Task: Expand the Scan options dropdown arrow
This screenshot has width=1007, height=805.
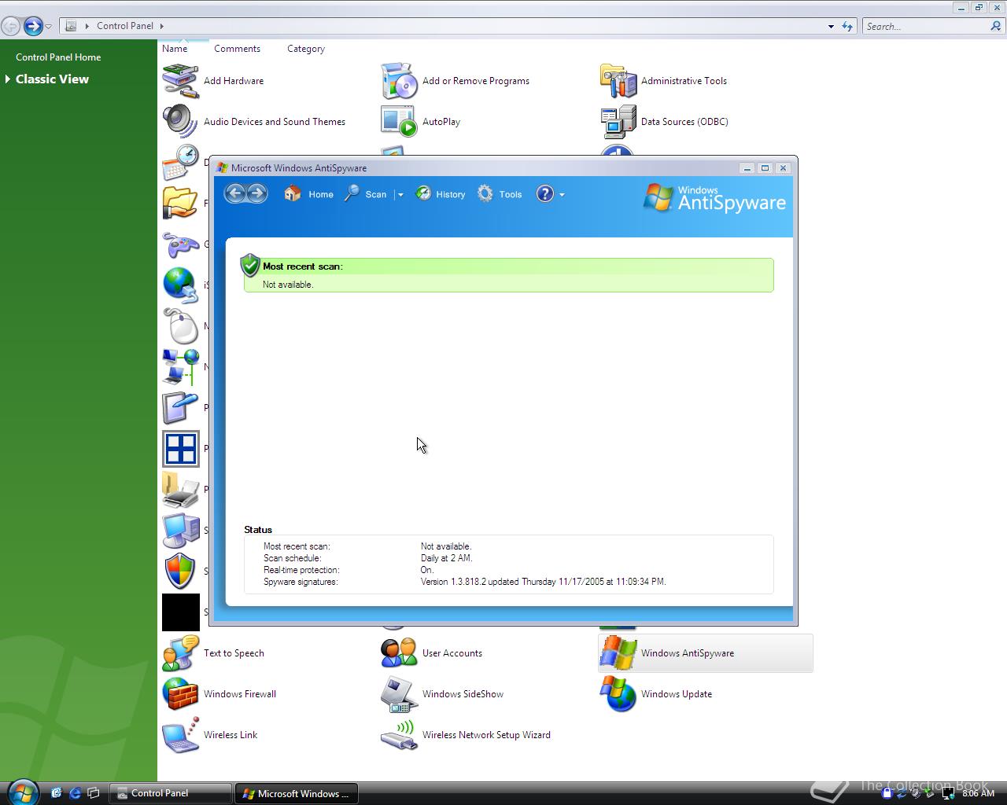Action: point(400,195)
